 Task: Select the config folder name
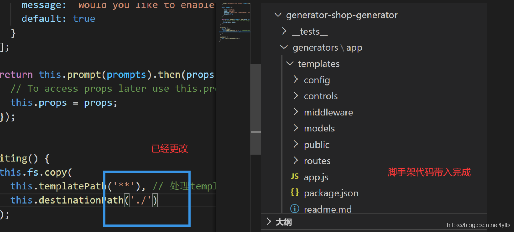(317, 80)
